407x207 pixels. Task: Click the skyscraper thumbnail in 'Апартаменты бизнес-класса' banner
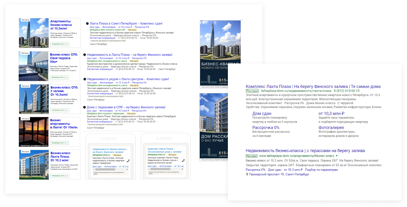[34, 33]
